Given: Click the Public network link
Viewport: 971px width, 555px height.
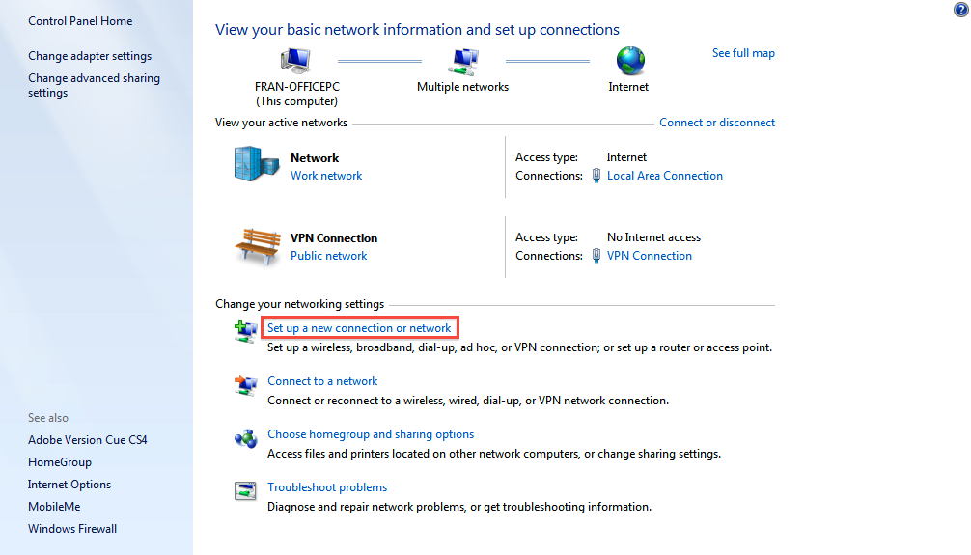Looking at the screenshot, I should coord(329,255).
